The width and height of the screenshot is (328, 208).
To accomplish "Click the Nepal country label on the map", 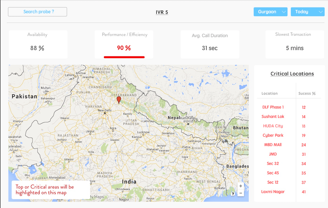I will pyautogui.click(x=174, y=118).
